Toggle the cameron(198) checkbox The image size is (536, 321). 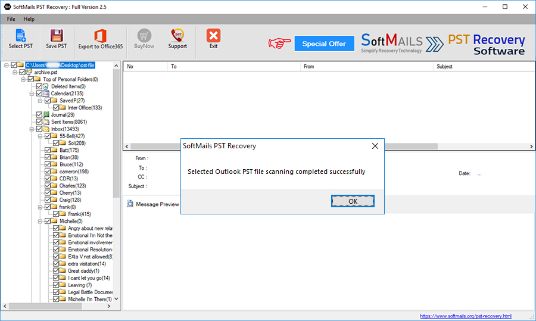click(48, 172)
